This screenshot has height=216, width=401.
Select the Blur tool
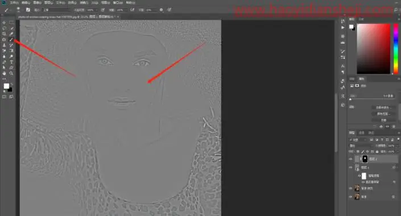coord(4,56)
